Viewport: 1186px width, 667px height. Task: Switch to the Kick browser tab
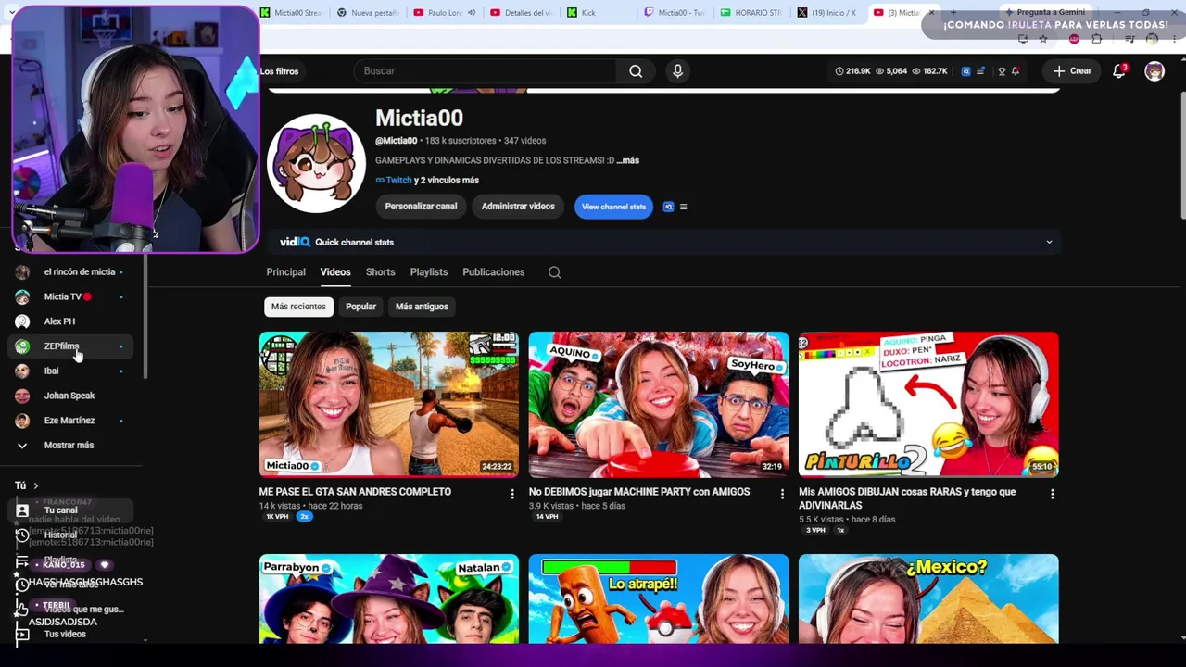click(x=598, y=13)
